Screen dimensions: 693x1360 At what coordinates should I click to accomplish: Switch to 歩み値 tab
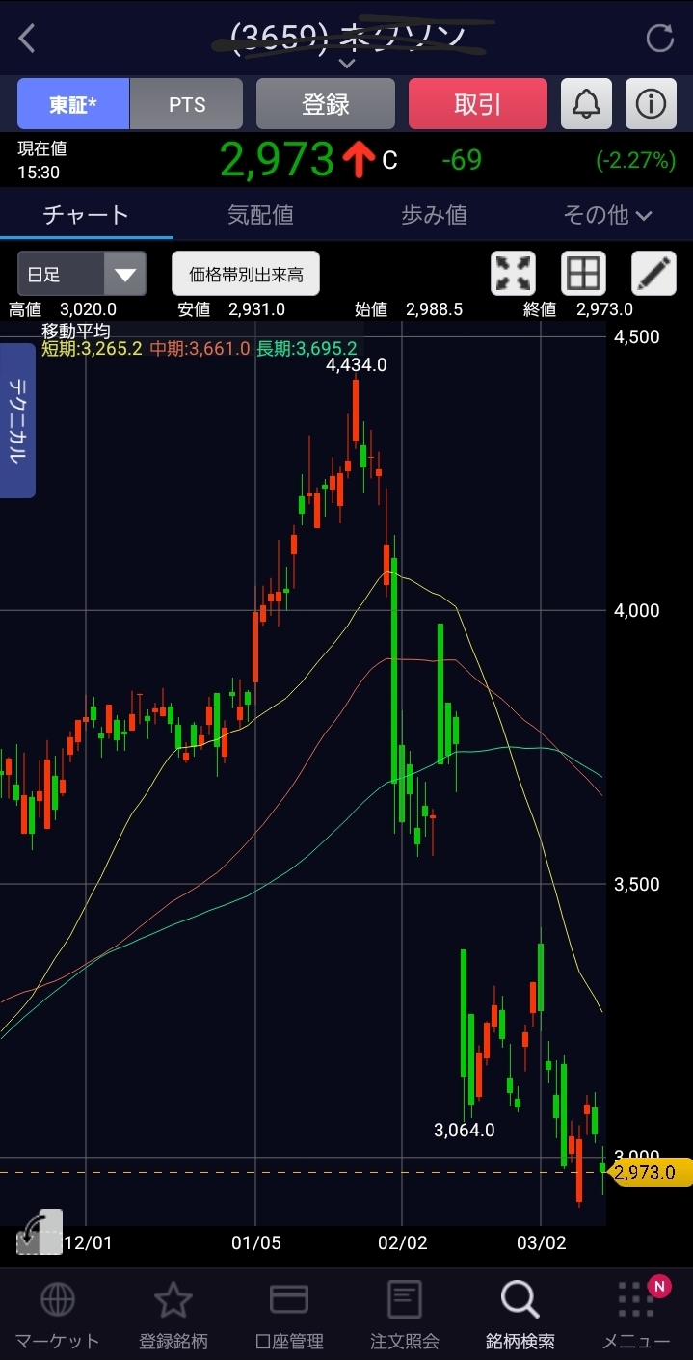[434, 215]
